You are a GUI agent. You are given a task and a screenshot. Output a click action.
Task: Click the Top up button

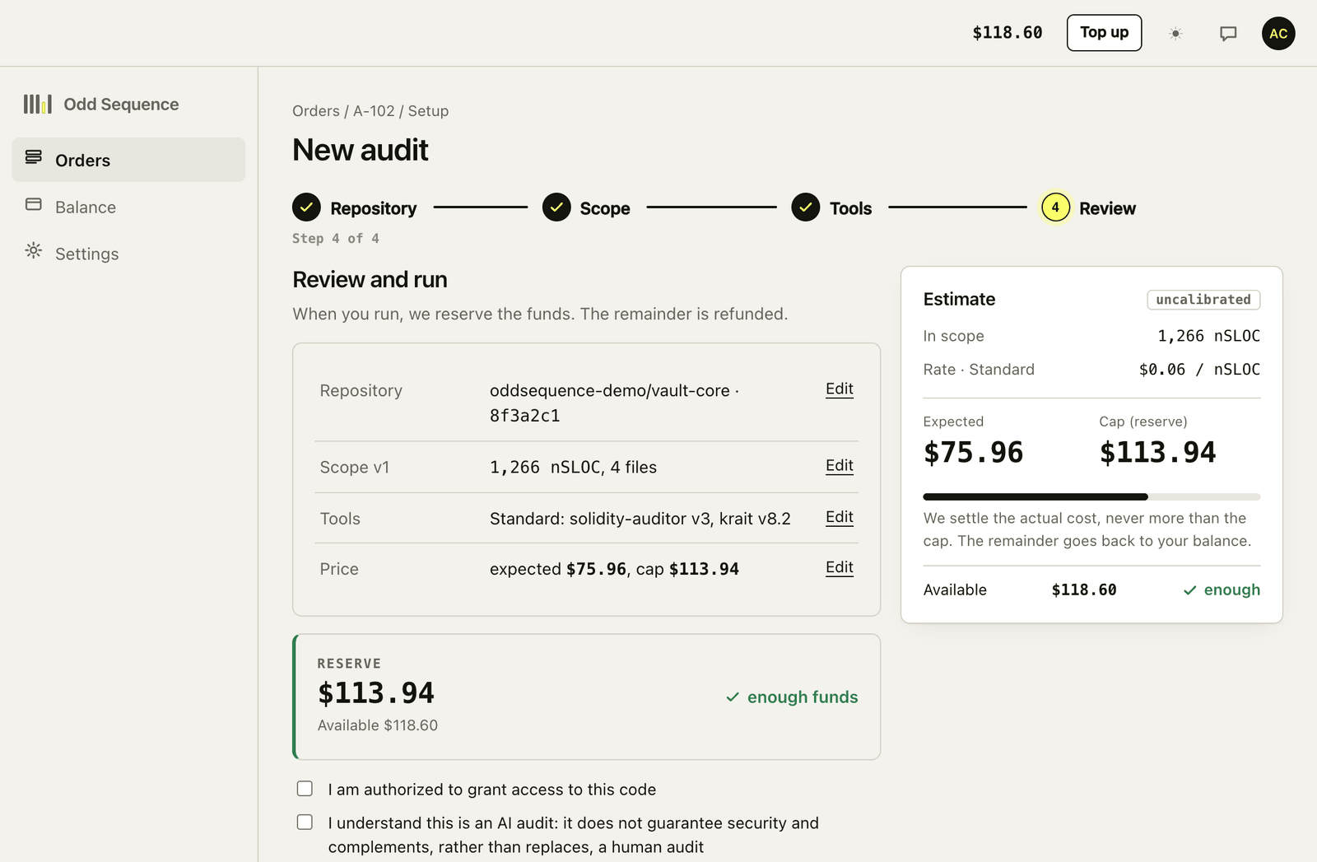click(x=1104, y=33)
